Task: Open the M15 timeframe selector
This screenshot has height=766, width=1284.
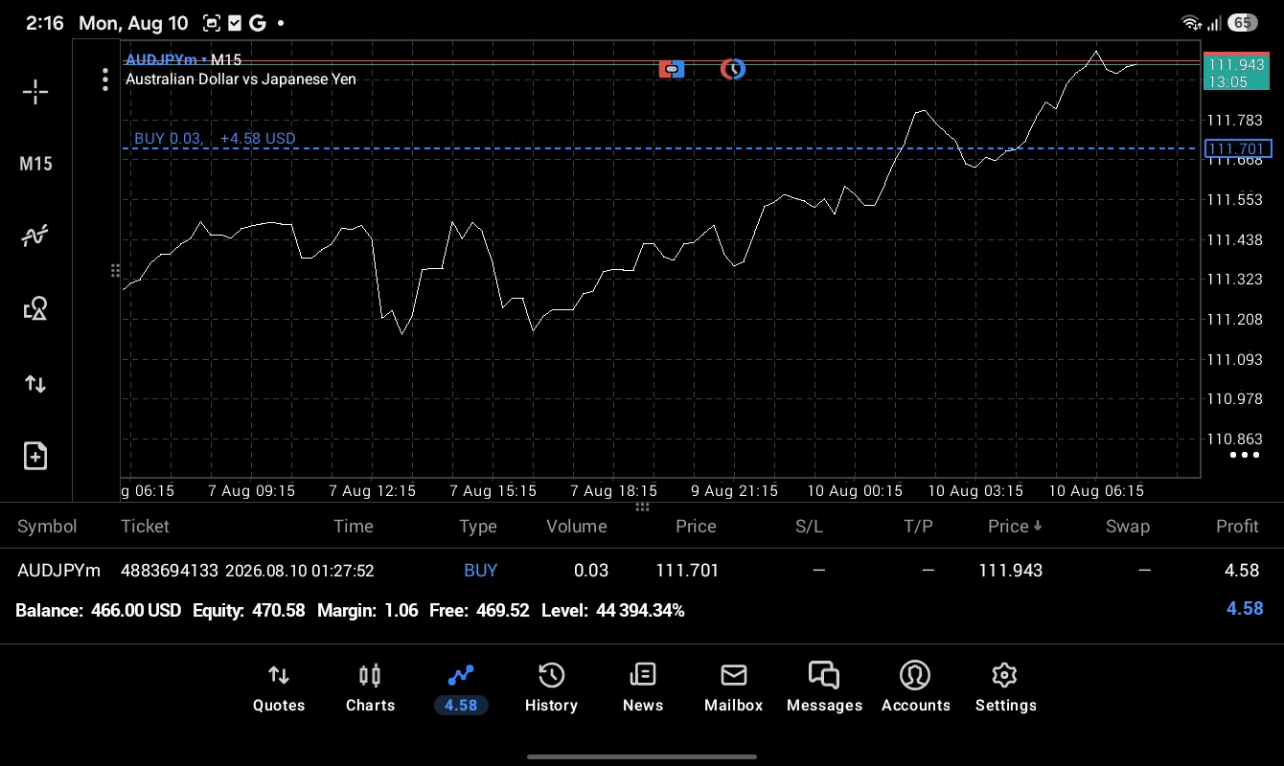Action: click(x=35, y=164)
